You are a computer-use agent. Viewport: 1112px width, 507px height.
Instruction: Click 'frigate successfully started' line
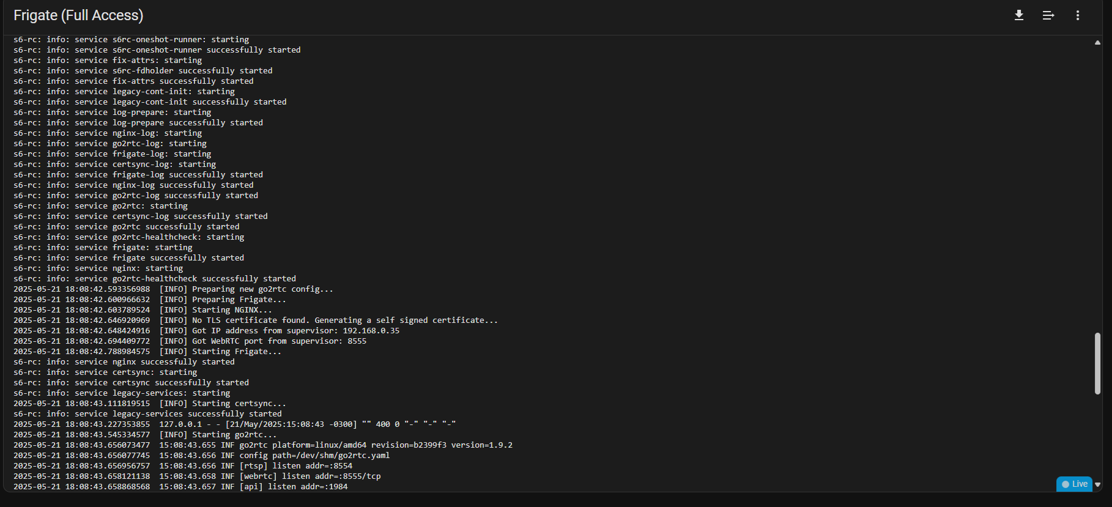[x=129, y=258]
